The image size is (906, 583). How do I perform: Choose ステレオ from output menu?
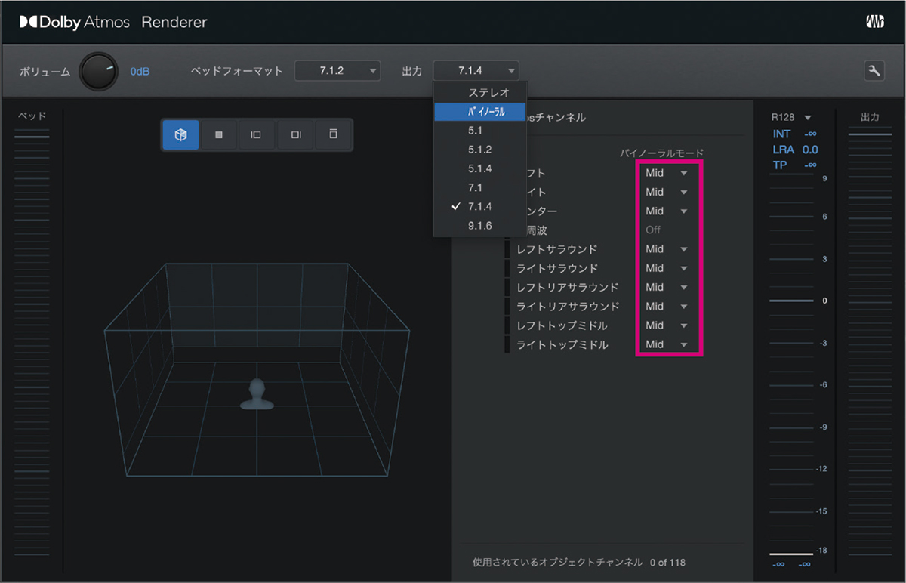[480, 92]
